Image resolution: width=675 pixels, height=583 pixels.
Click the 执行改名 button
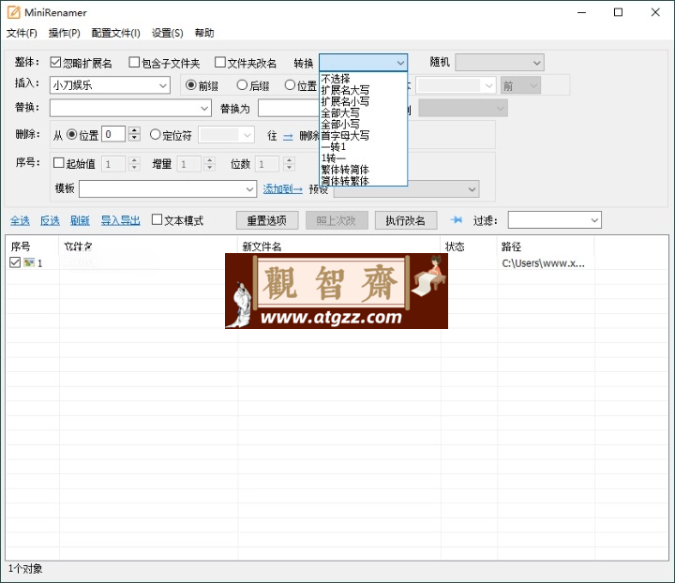click(x=406, y=220)
